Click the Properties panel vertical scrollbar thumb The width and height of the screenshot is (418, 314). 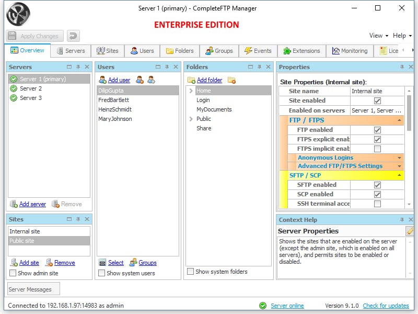409,113
